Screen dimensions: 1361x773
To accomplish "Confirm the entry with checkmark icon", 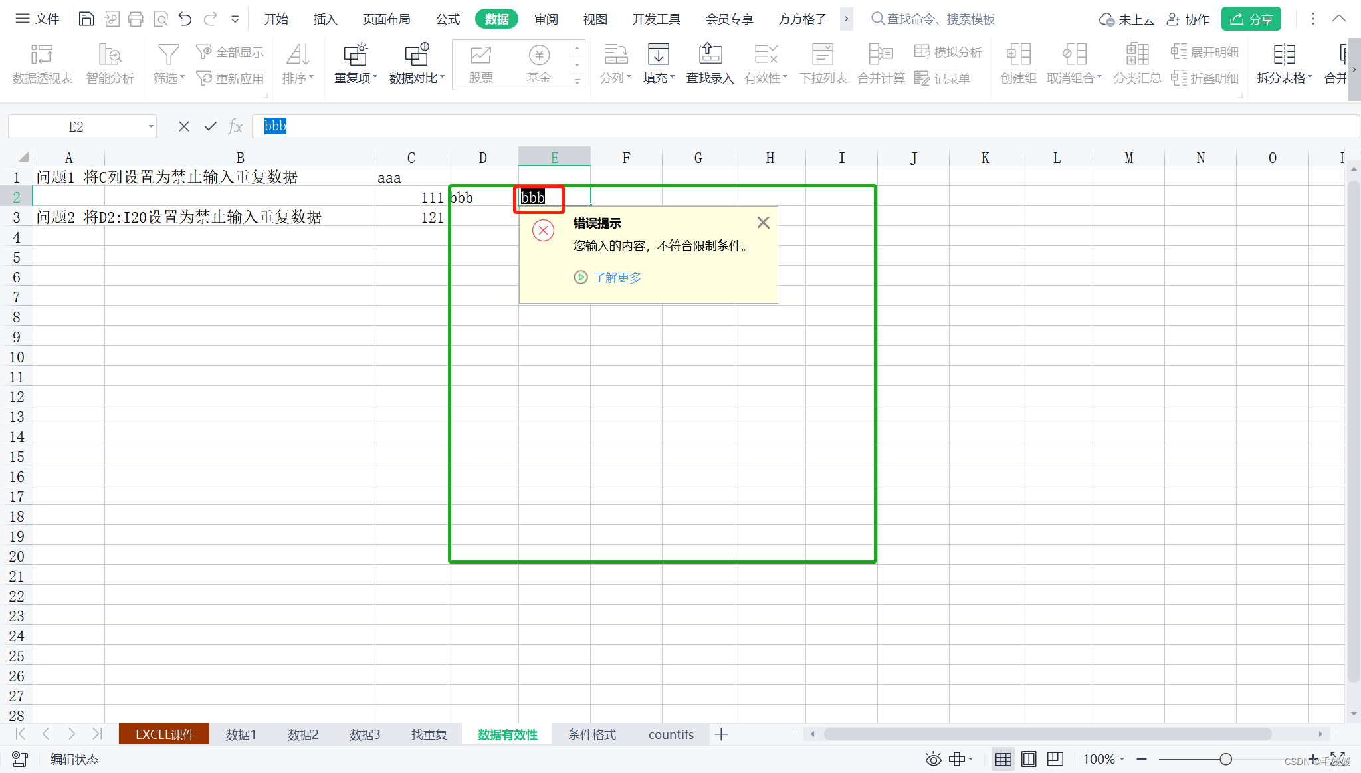I will [x=210, y=126].
